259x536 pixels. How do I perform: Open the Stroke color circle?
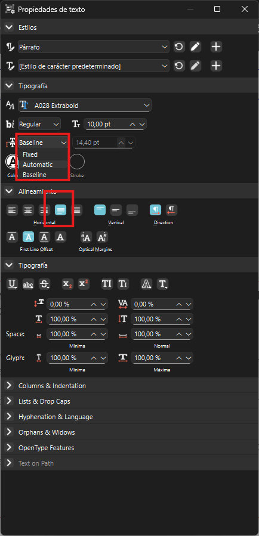(77, 162)
